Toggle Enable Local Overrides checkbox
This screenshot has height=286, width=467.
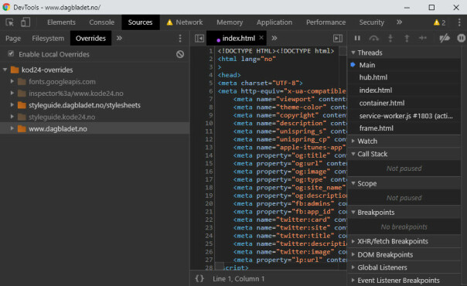(11, 54)
